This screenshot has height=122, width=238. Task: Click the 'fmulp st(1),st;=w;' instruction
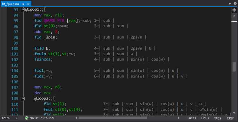(x=55, y=54)
